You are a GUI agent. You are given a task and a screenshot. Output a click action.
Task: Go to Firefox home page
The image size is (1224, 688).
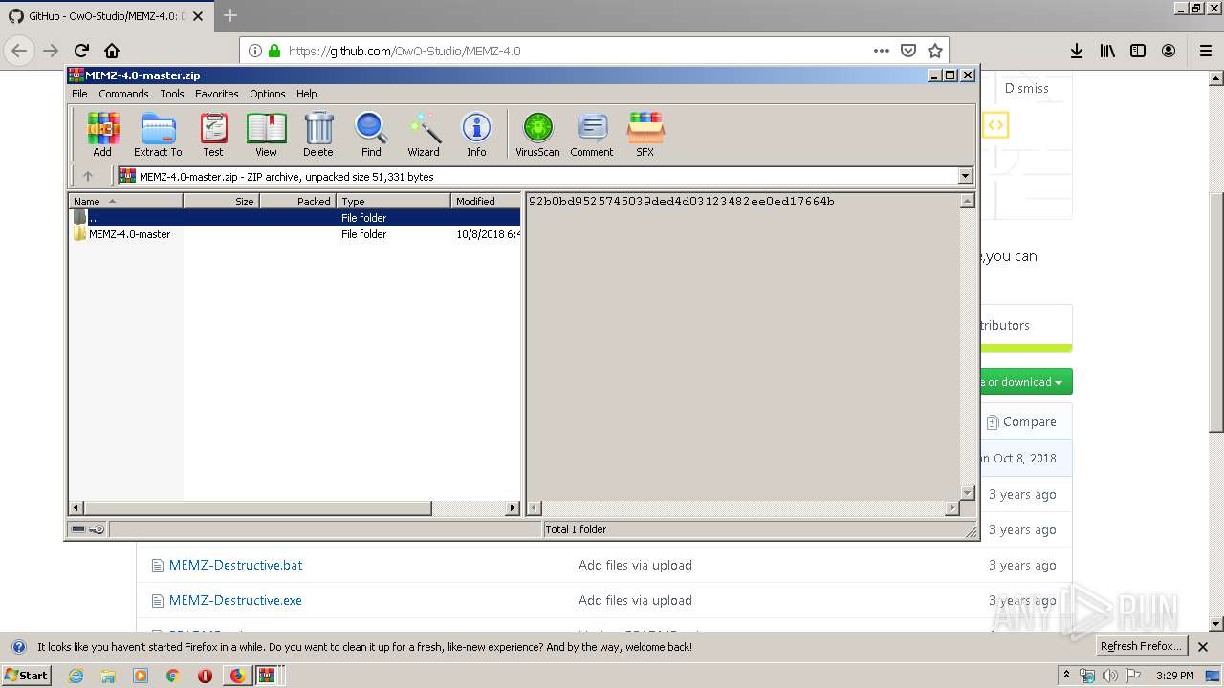(x=112, y=51)
